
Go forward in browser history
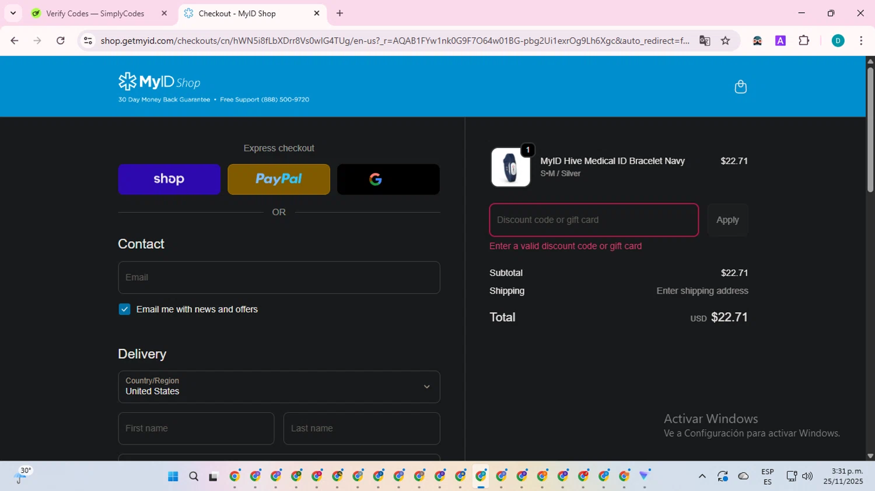[37, 41]
